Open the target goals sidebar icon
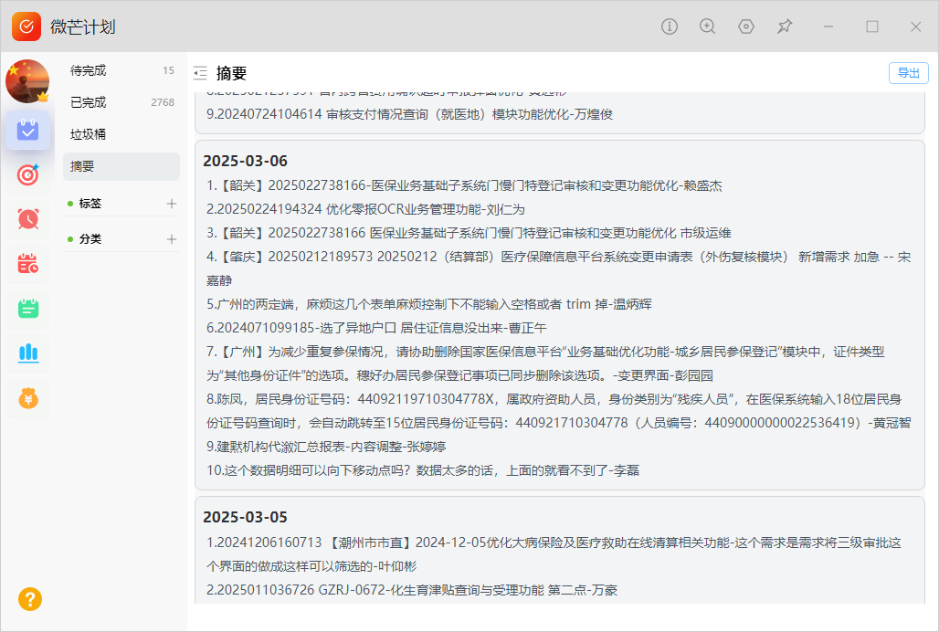The image size is (939, 632). tap(27, 174)
